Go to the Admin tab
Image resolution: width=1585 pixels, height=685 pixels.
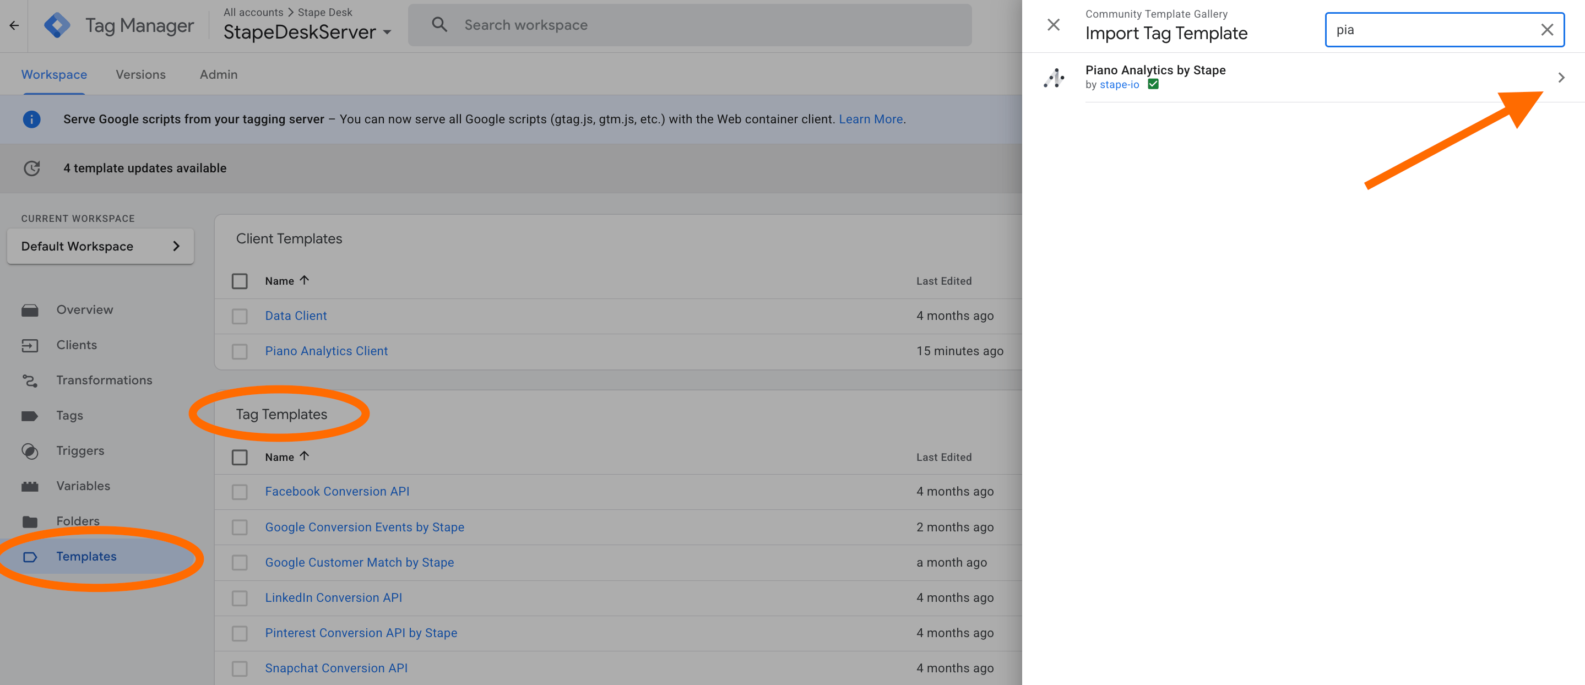coord(219,74)
